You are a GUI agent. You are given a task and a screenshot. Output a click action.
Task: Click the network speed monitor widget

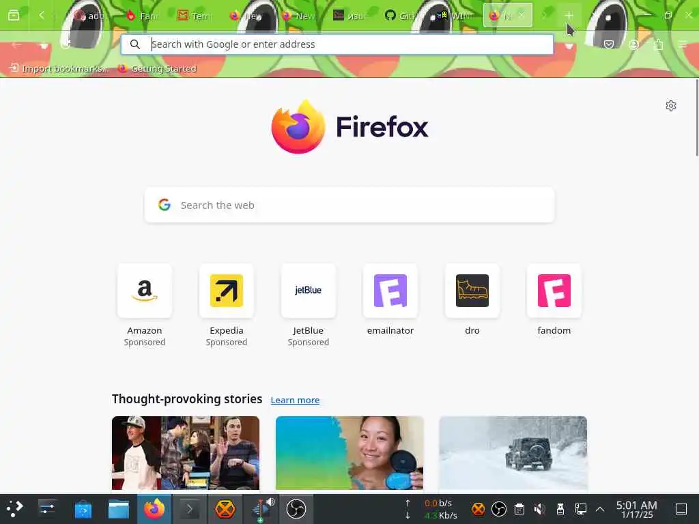(432, 509)
